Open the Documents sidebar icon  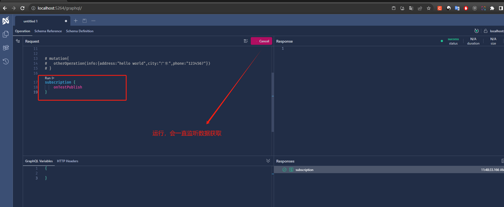tap(6, 34)
